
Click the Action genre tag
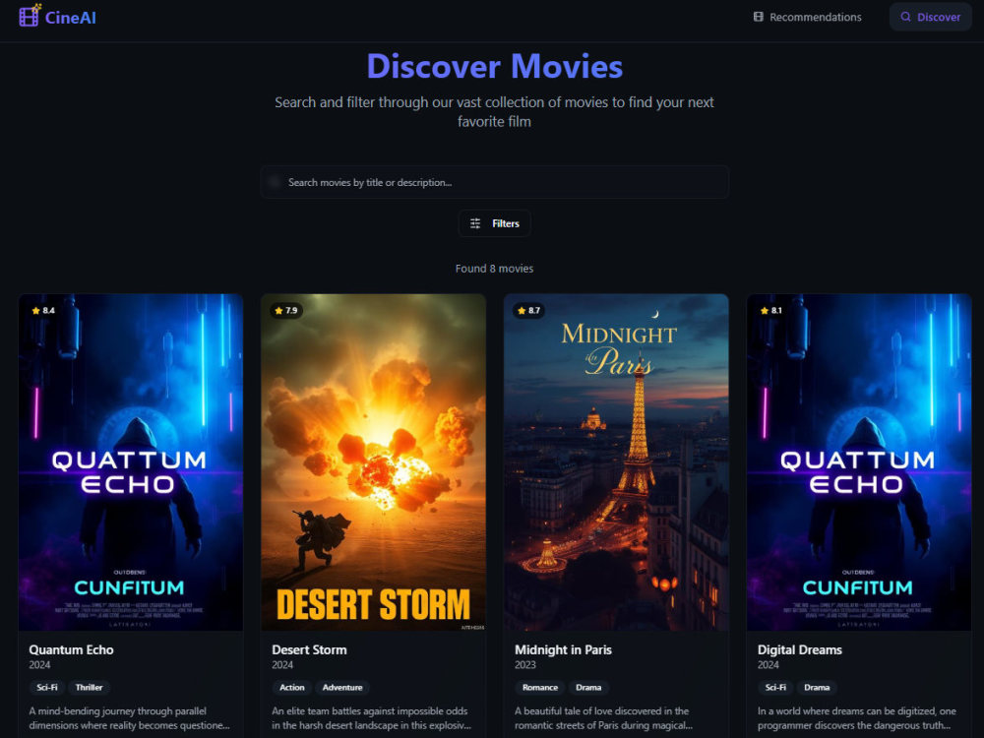(x=292, y=688)
